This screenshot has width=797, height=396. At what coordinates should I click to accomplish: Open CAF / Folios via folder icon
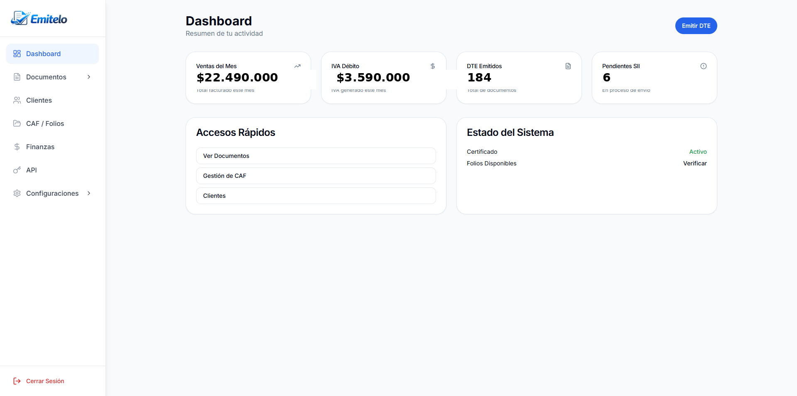[x=17, y=123]
